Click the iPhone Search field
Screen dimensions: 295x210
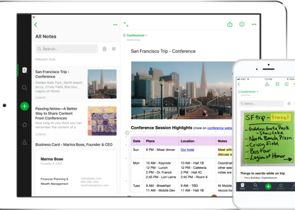click(261, 103)
